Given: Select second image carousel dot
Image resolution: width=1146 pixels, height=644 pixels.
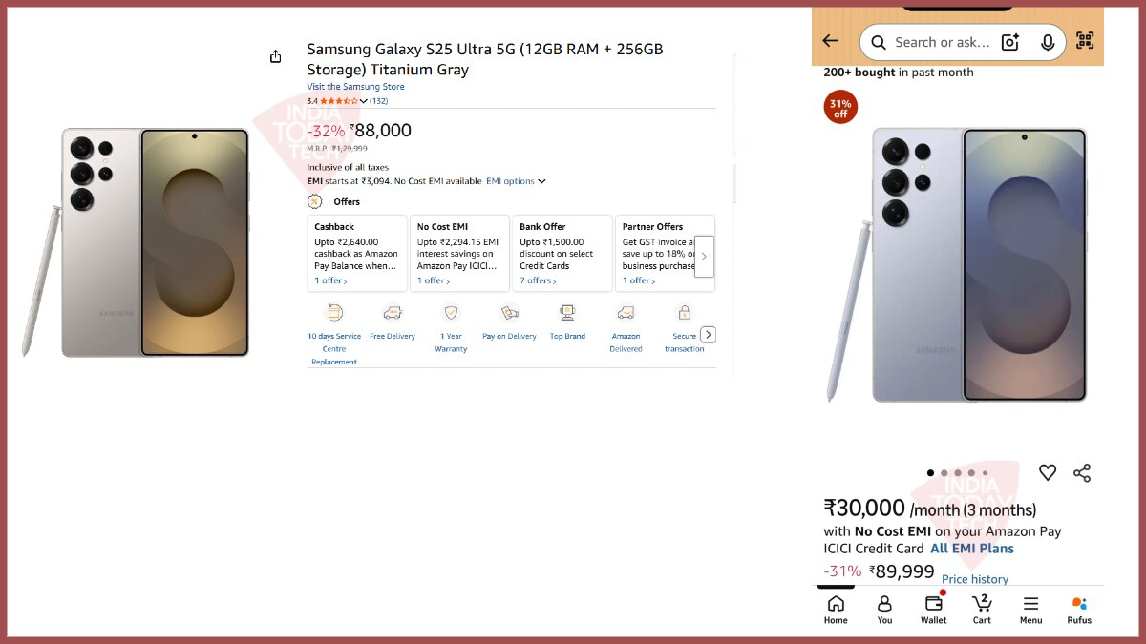Looking at the screenshot, I should [x=944, y=473].
